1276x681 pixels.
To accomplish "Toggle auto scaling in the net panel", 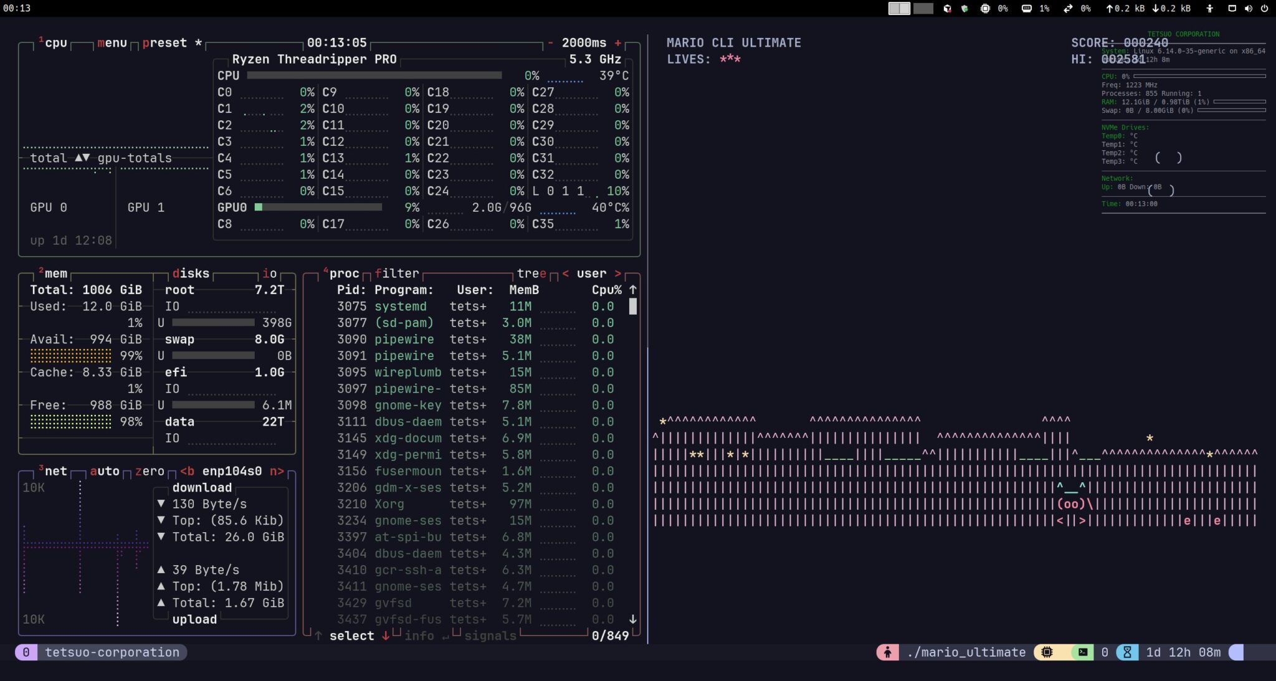I will tap(105, 471).
